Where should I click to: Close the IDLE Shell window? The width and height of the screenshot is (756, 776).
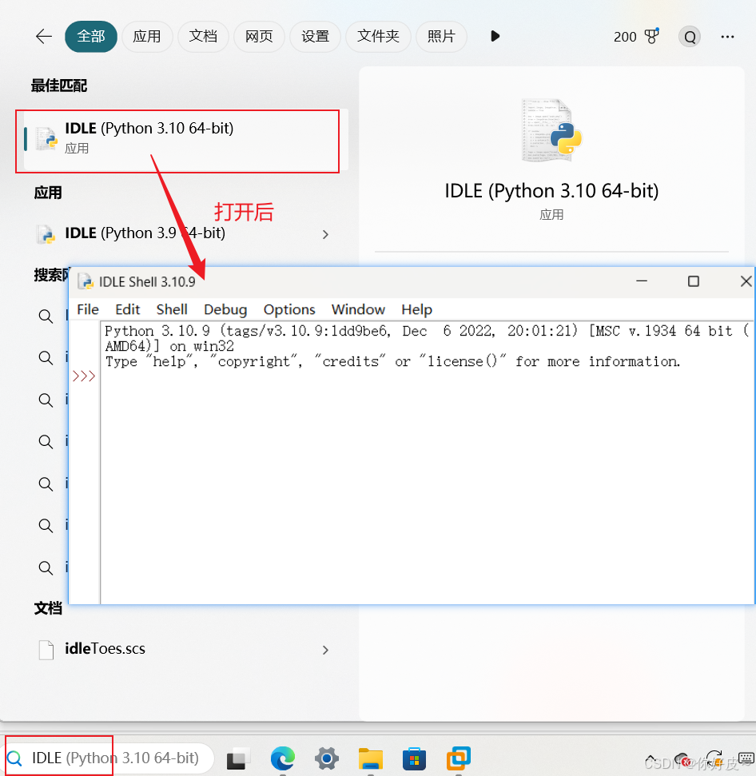[x=746, y=281]
